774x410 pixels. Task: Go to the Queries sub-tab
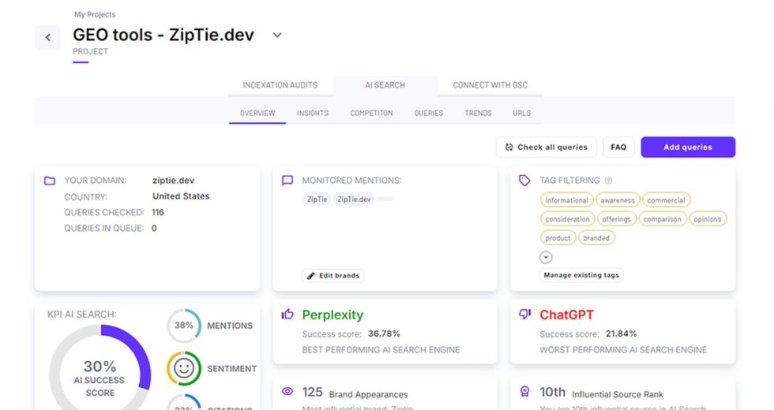coord(428,114)
